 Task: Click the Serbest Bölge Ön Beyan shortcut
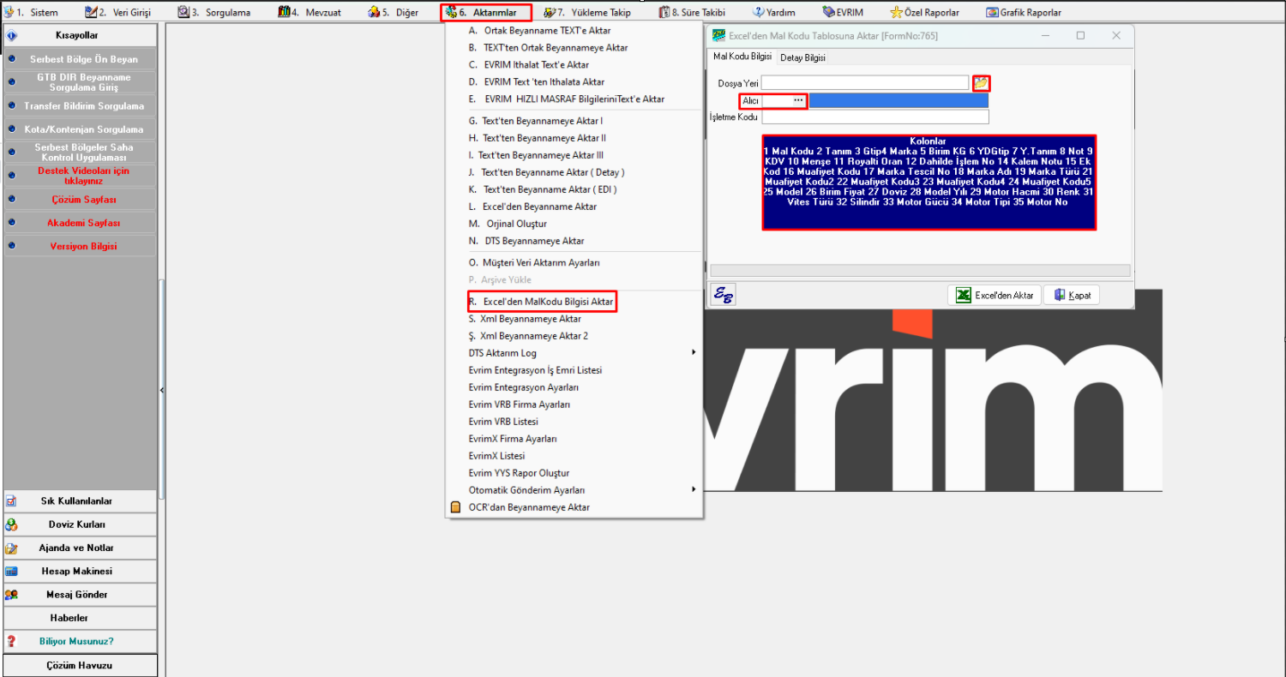(80, 60)
